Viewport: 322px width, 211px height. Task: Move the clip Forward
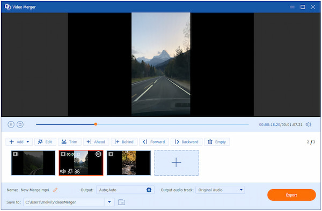154,142
